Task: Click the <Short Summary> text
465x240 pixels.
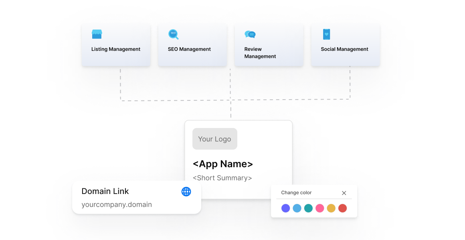Action: [222, 178]
